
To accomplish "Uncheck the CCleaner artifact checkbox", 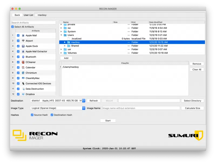I will point(18,62).
